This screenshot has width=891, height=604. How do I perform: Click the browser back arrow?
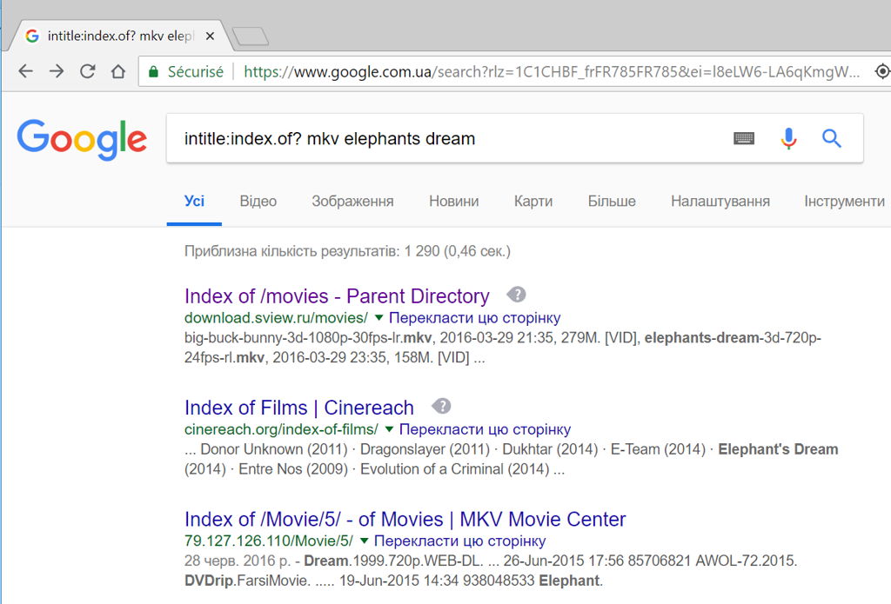25,71
